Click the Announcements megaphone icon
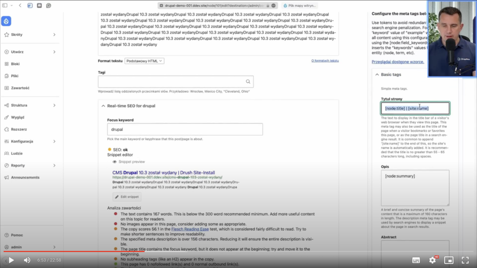This screenshot has width=477, height=268. (x=6, y=178)
